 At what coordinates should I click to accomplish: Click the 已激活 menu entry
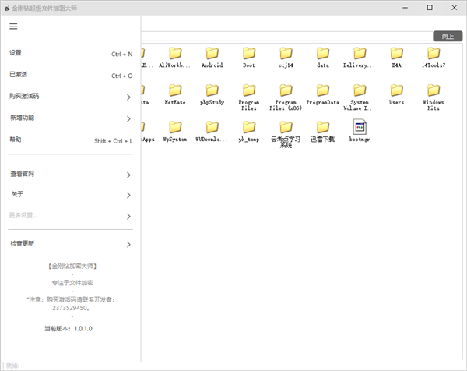[19, 75]
